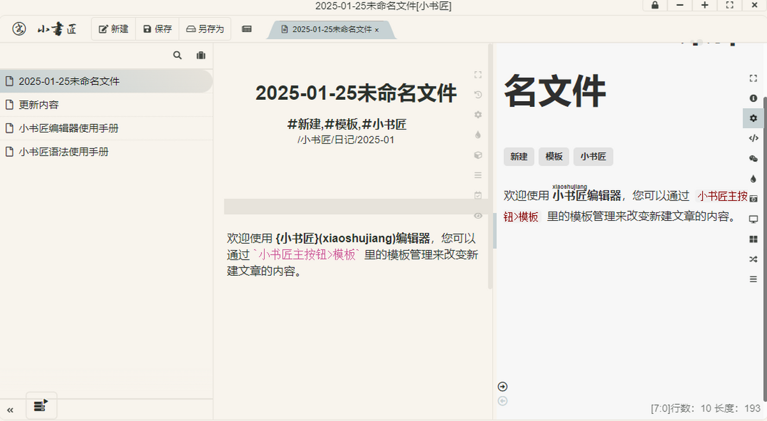Toggle the eye preview icon in the editor strip
Viewport: 767px width, 421px height.
(477, 215)
